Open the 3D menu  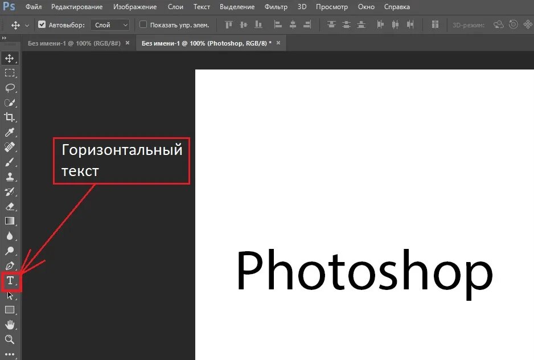coord(302,7)
